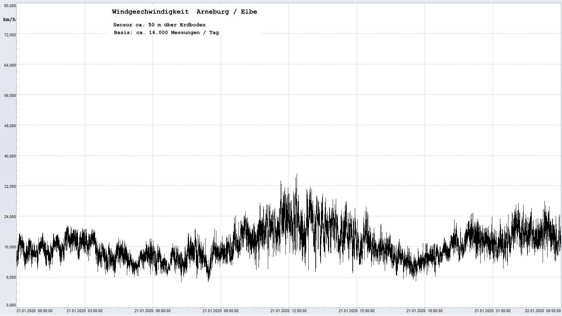Click the 32,000 y-axis label

point(10,186)
